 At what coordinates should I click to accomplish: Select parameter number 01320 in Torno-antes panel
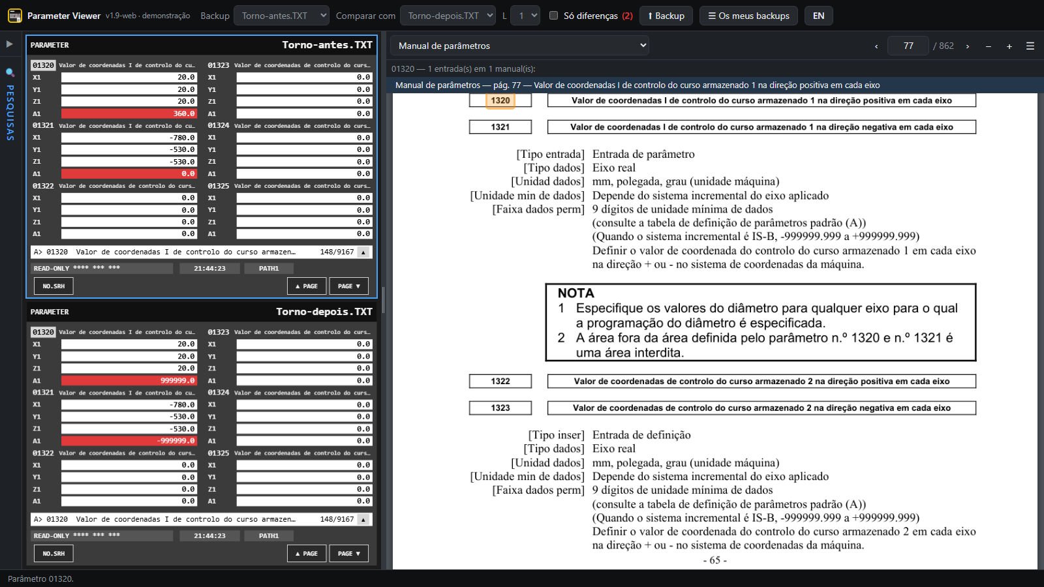pyautogui.click(x=43, y=65)
